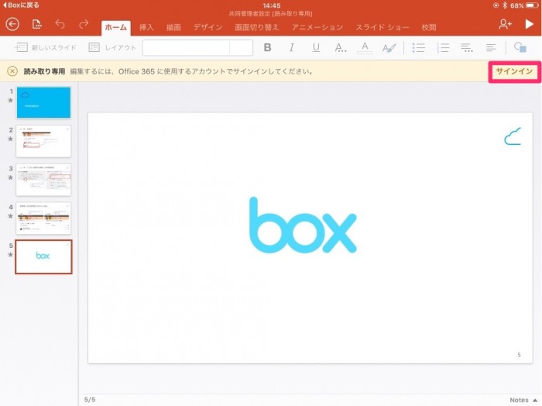
Task: Open text alignment options
Action: [x=491, y=48]
